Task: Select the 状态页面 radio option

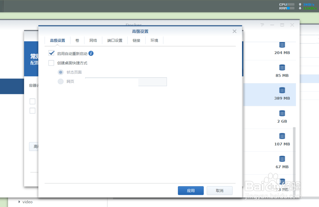Action: 61,72
